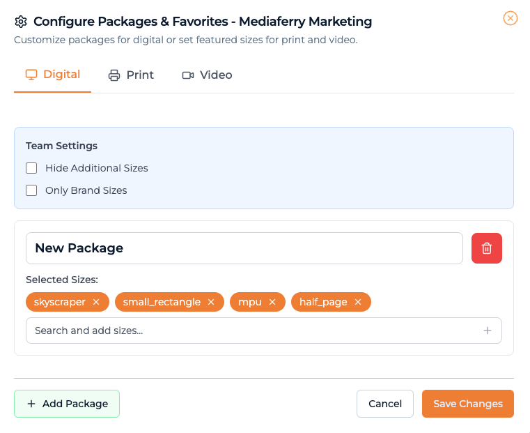Image resolution: width=530 pixels, height=433 pixels.
Task: Add a new package
Action: click(x=67, y=404)
